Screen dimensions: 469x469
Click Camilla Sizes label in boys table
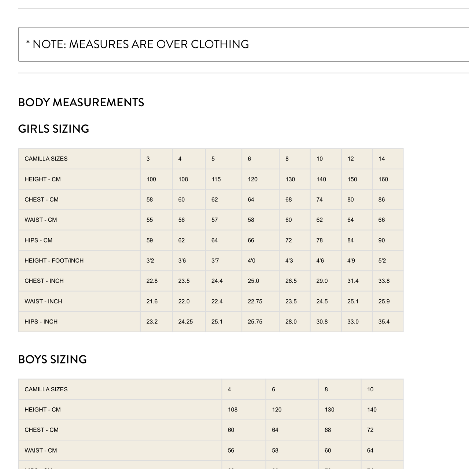46,389
